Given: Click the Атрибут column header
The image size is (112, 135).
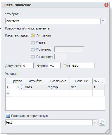Looking at the screenshot, I should pos(35,81).
